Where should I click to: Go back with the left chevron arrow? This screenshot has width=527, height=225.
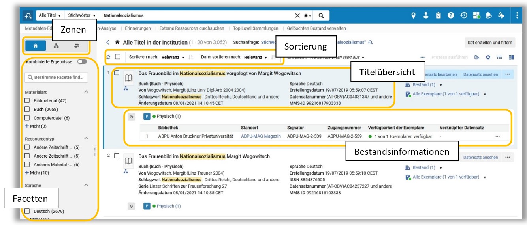(107, 42)
